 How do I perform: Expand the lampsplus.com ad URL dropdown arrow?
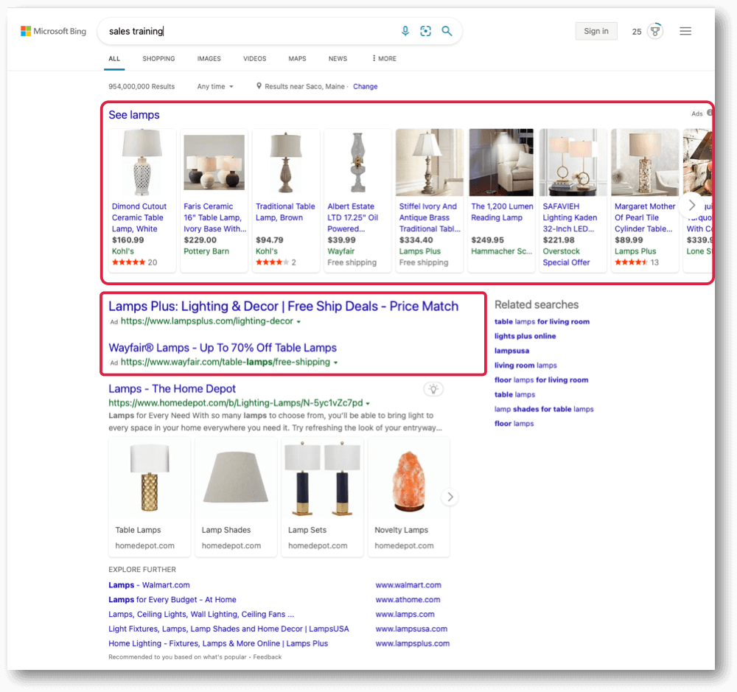[x=298, y=322]
